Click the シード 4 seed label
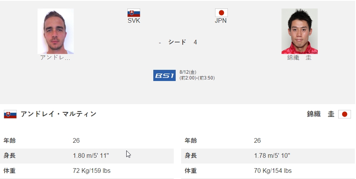The width and height of the screenshot is (356, 179). pos(183,42)
